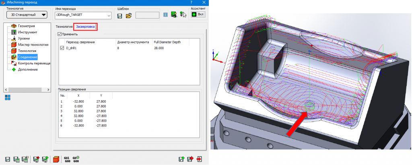Screen dimensions: 412x165
Task: Click the Уровни tree icon
Action: coord(14,38)
